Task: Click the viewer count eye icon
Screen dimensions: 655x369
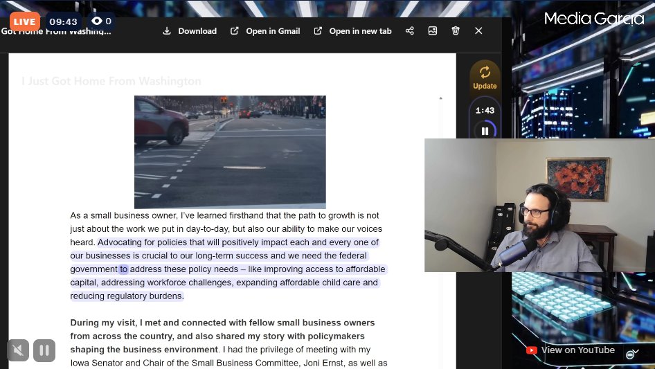Action: coord(96,21)
